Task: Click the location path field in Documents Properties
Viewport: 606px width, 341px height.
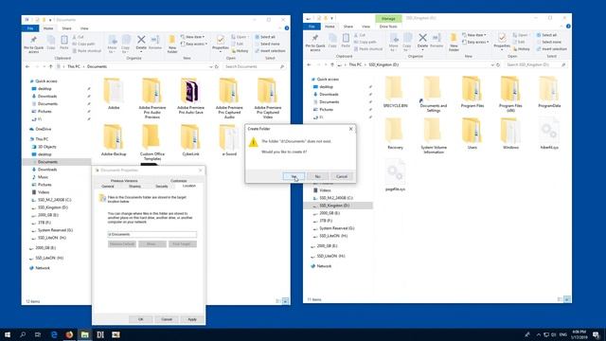Action: [151, 234]
